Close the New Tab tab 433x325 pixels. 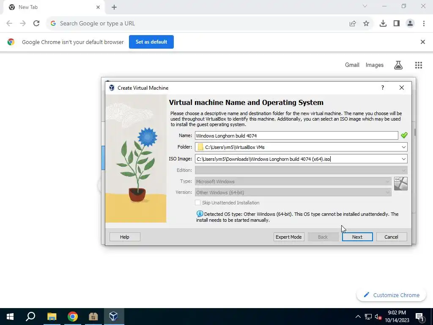98,7
